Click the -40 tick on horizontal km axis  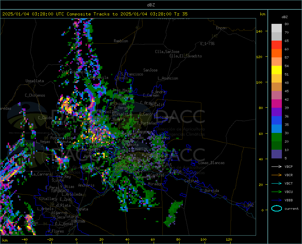(x=24, y=240)
